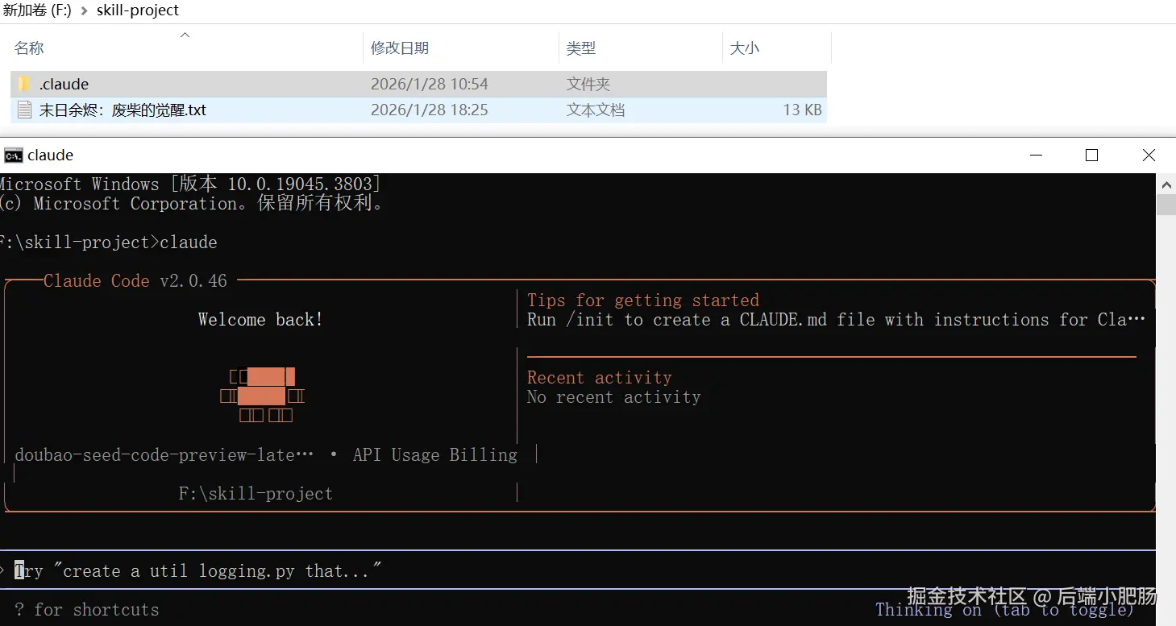Click the date 2026/1/28 10:54

[430, 84]
